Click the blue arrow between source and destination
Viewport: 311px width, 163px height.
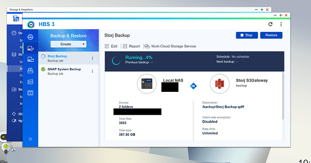[x=193, y=86]
